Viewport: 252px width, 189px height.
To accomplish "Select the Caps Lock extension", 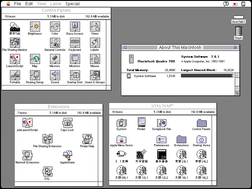I will point(67,123).
